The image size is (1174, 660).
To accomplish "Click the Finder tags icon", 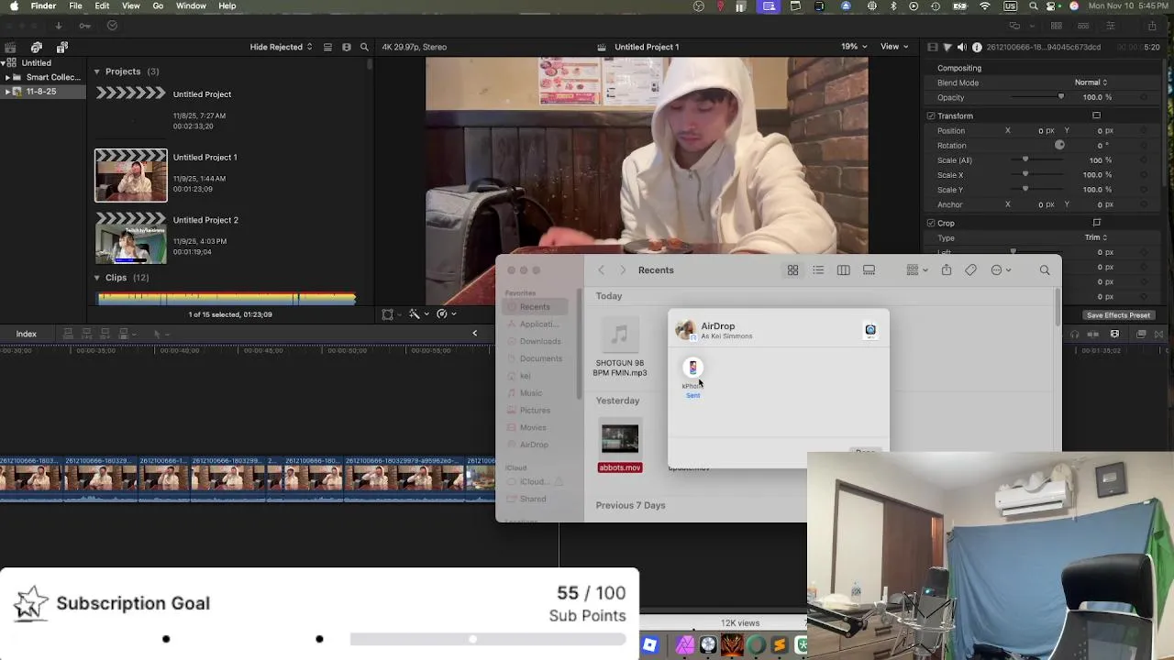I will tap(970, 270).
